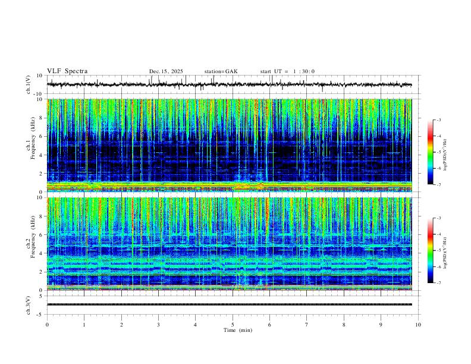Image resolution: width=471 pixels, height=364 pixels.
Task: Click the 'start UT = 1 : 30: 0' text
Action: (x=287, y=71)
